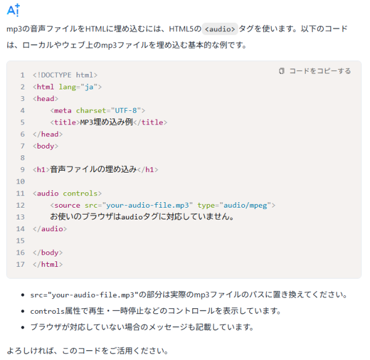This screenshot has height=360, width=370.
Task: Click the bullet about ブラウザが対応していない場合
Action: [x=142, y=327]
